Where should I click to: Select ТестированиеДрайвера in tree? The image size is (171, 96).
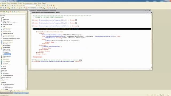(8, 84)
